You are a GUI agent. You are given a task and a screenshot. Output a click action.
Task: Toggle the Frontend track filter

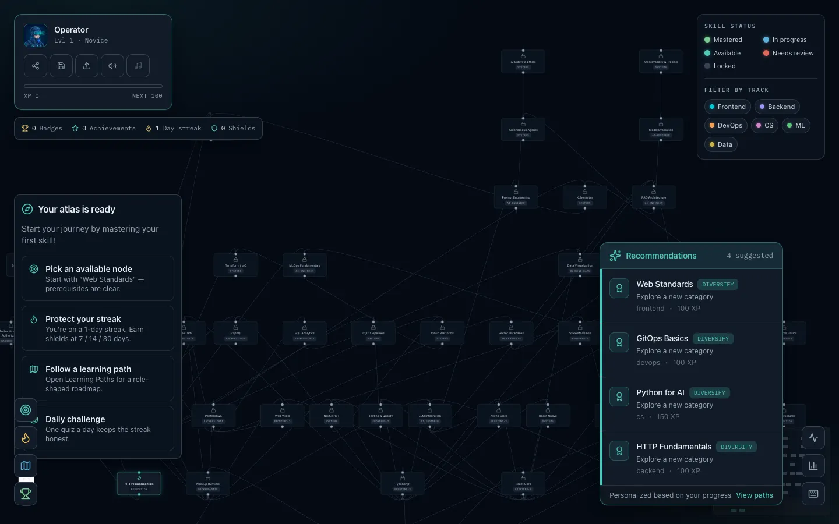click(728, 107)
